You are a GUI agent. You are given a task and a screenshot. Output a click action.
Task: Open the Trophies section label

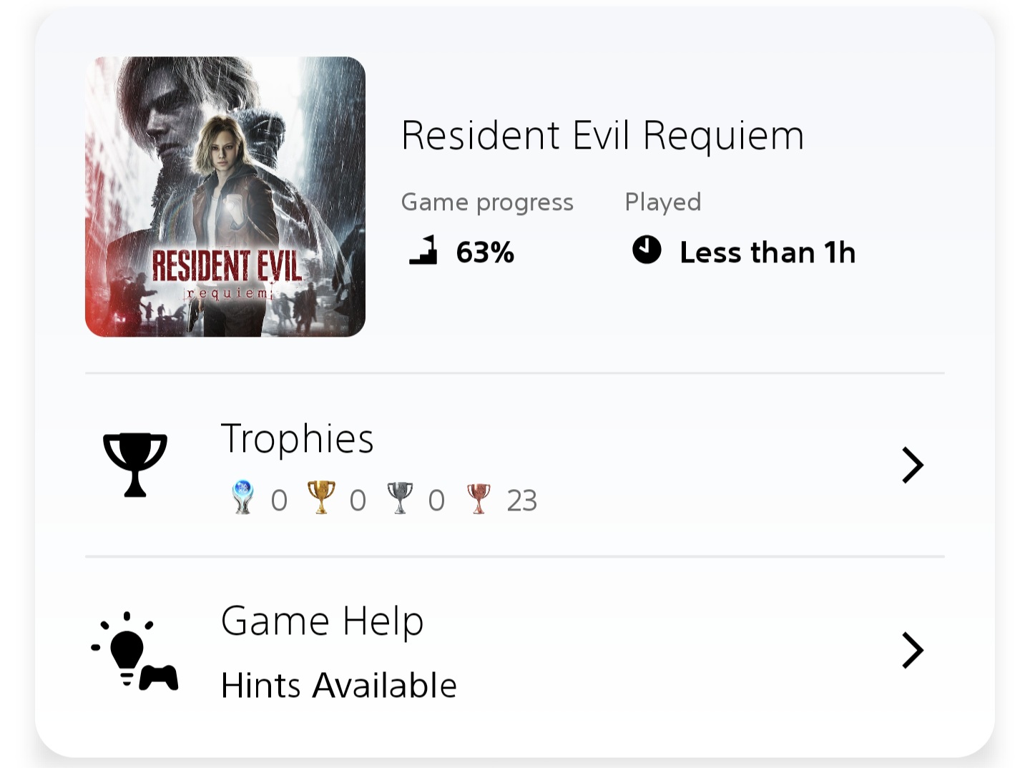297,438
